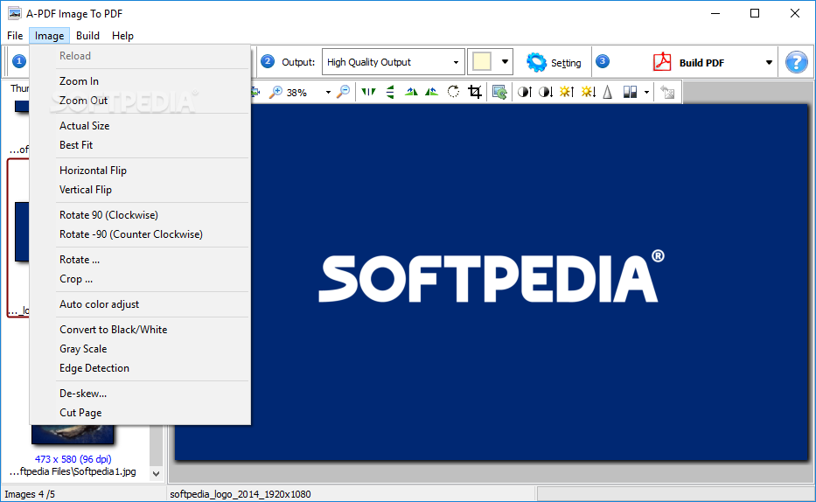Click the rotate counter-clockwise toolbar icon
816x502 pixels.
coord(431,92)
